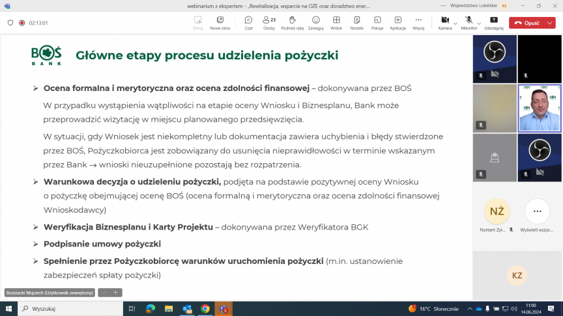Select the blurry beige participant video tile
Screen dimensions: 563x316
pos(495,108)
